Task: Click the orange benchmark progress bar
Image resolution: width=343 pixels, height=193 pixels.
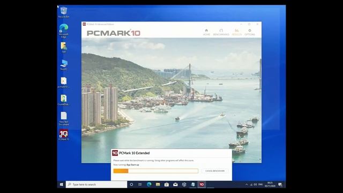Action: point(156,171)
